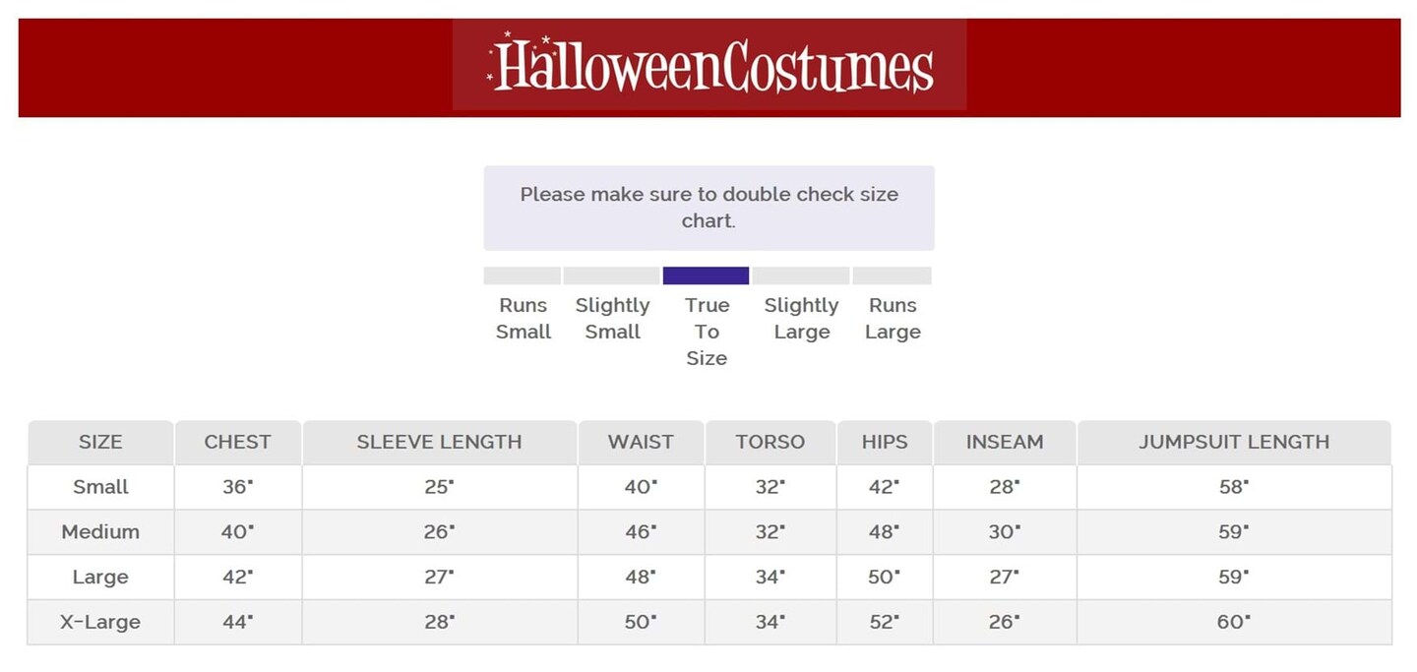Select the Large size row label

[x=100, y=578]
